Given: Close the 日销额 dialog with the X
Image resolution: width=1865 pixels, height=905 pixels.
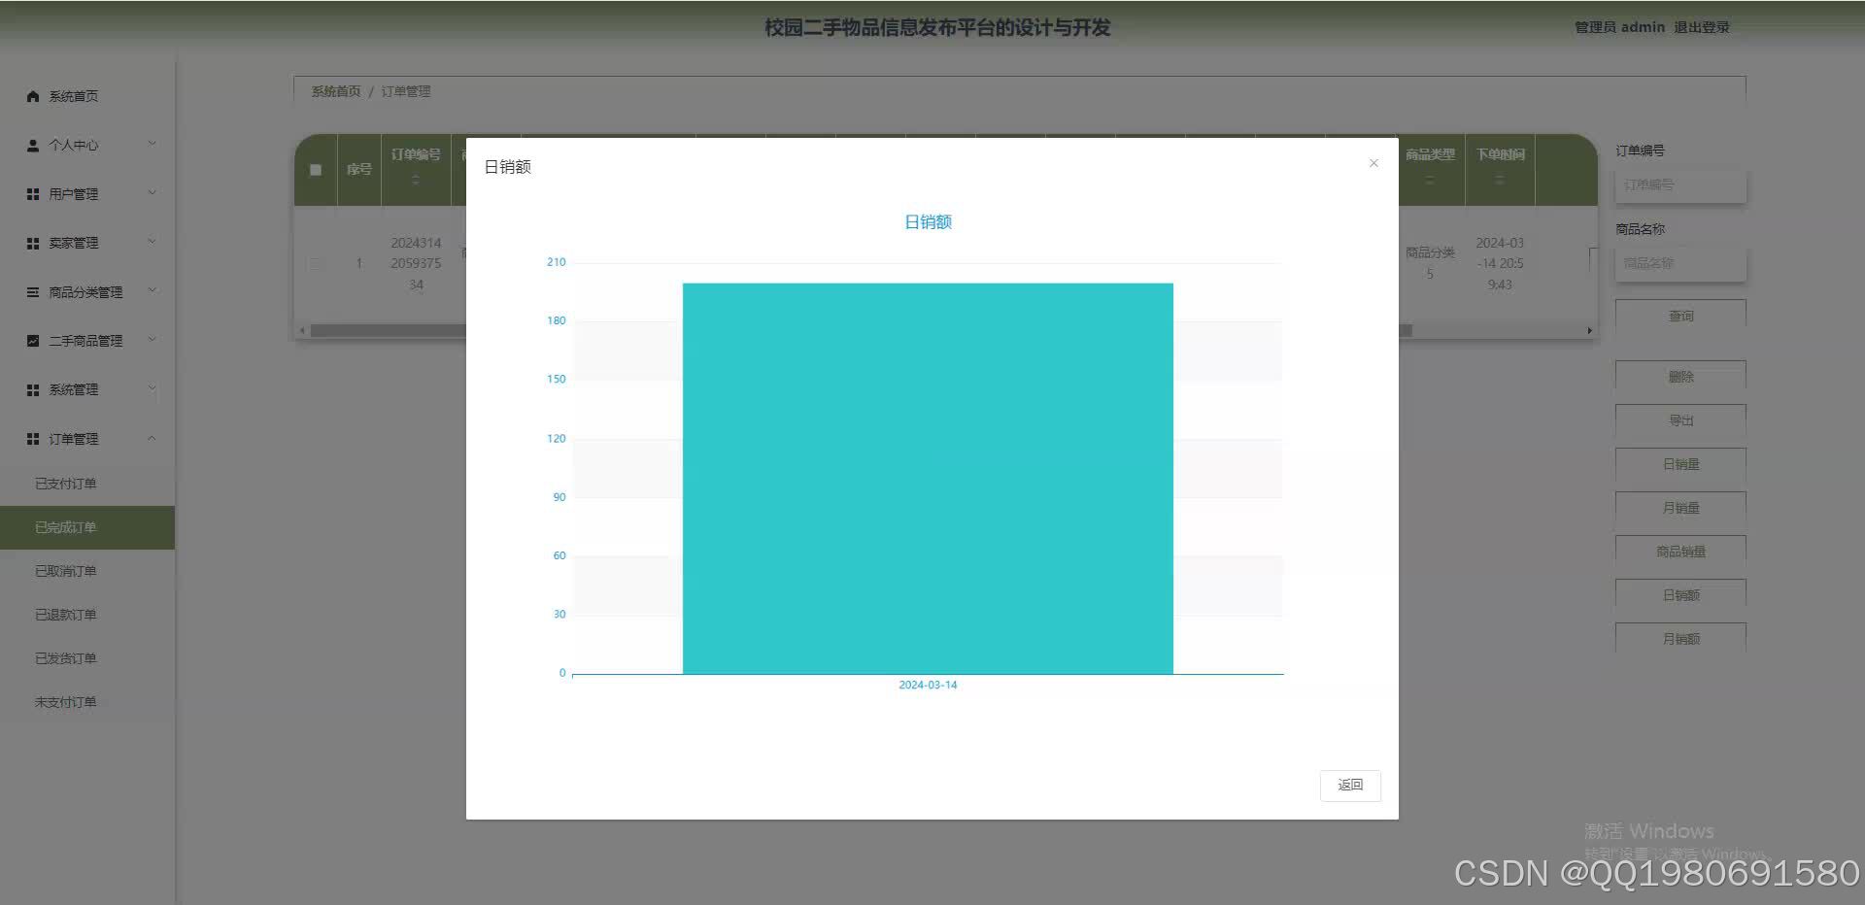Looking at the screenshot, I should tap(1373, 163).
